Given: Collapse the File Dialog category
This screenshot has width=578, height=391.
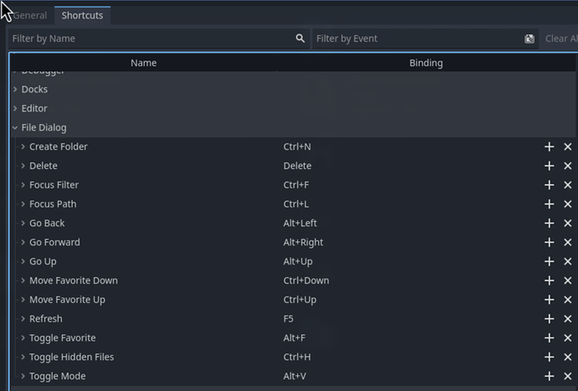Looking at the screenshot, I should tap(15, 128).
